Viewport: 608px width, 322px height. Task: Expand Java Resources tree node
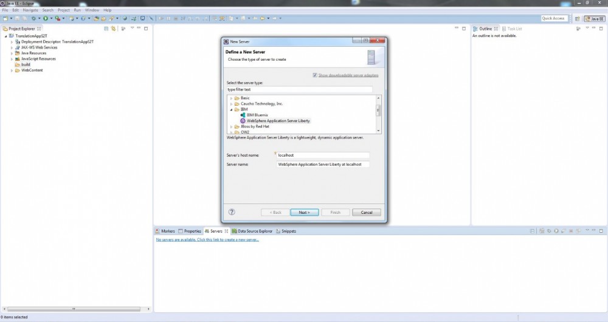click(x=12, y=53)
